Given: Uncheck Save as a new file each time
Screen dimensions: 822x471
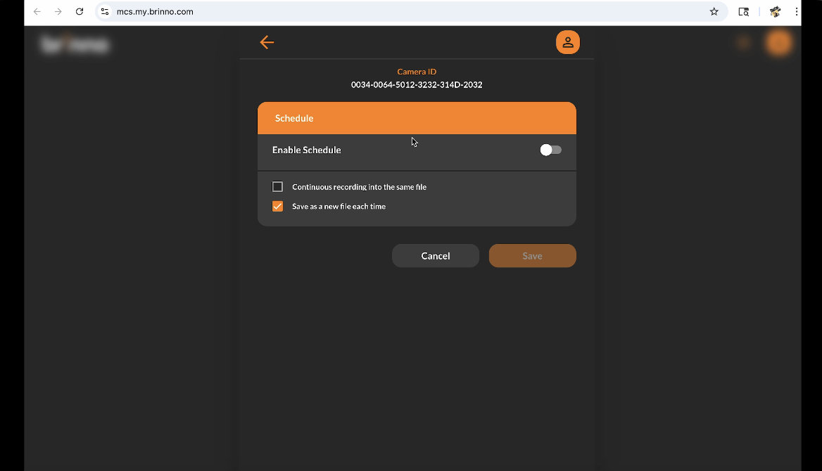Looking at the screenshot, I should [277, 207].
